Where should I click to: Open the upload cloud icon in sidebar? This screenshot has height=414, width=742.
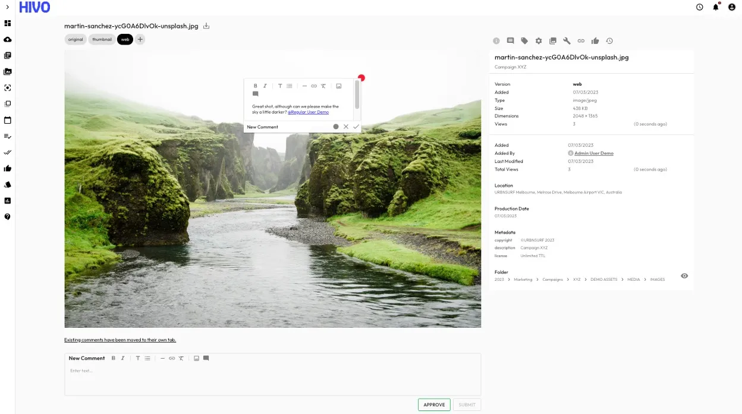click(8, 39)
